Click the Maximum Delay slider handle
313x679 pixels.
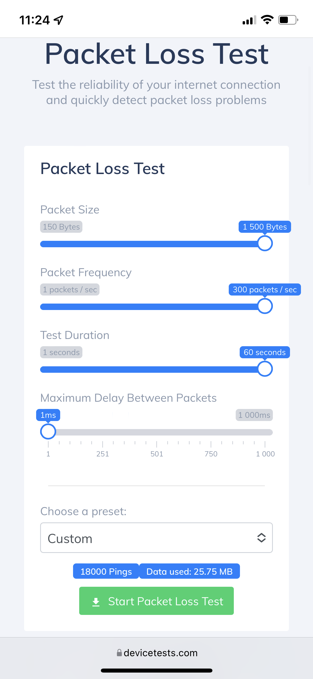[x=48, y=431]
